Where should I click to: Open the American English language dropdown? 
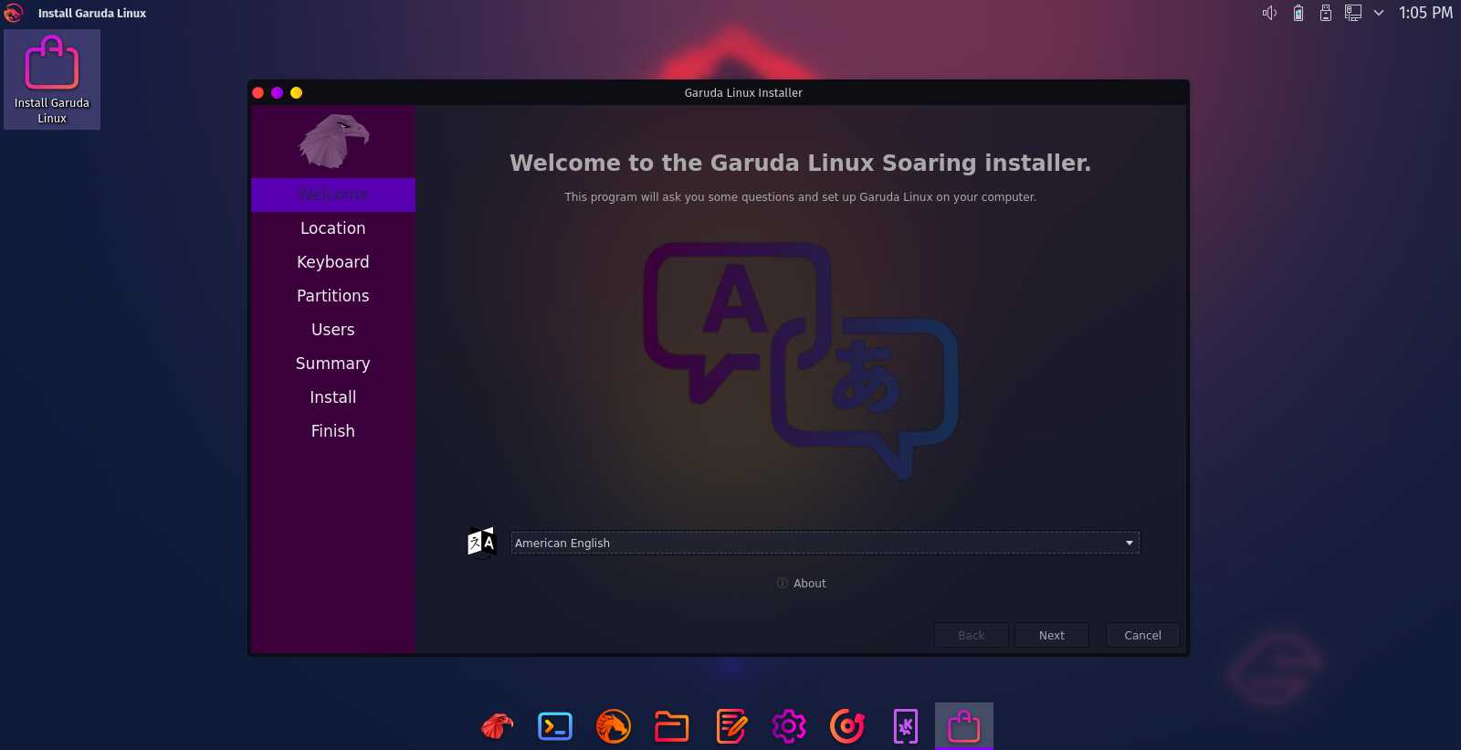coord(824,543)
